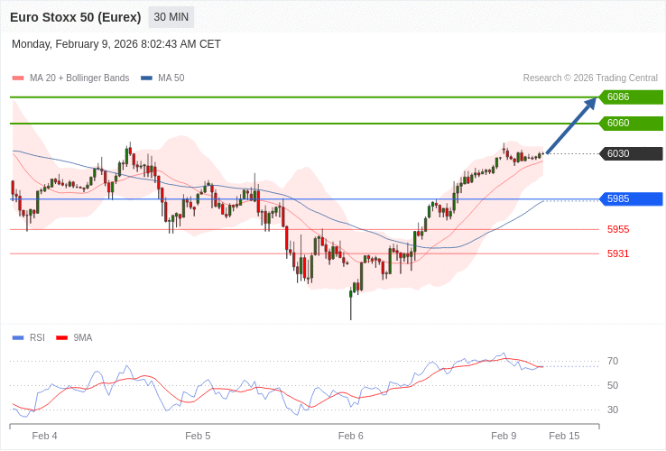Click the MA 50 legend blue swatch
Screen dimensions: 666x451
146,78
